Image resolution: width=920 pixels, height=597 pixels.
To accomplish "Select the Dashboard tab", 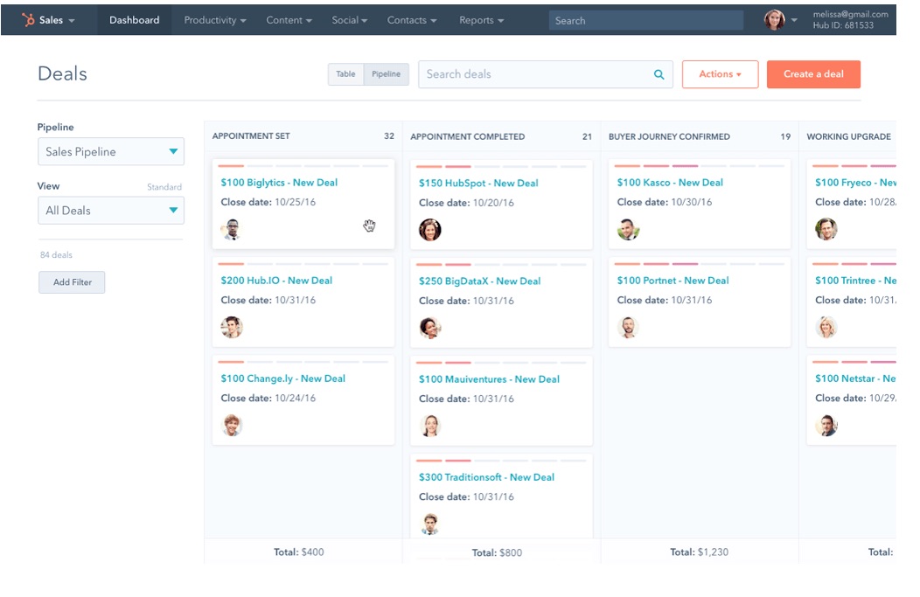I will [132, 17].
